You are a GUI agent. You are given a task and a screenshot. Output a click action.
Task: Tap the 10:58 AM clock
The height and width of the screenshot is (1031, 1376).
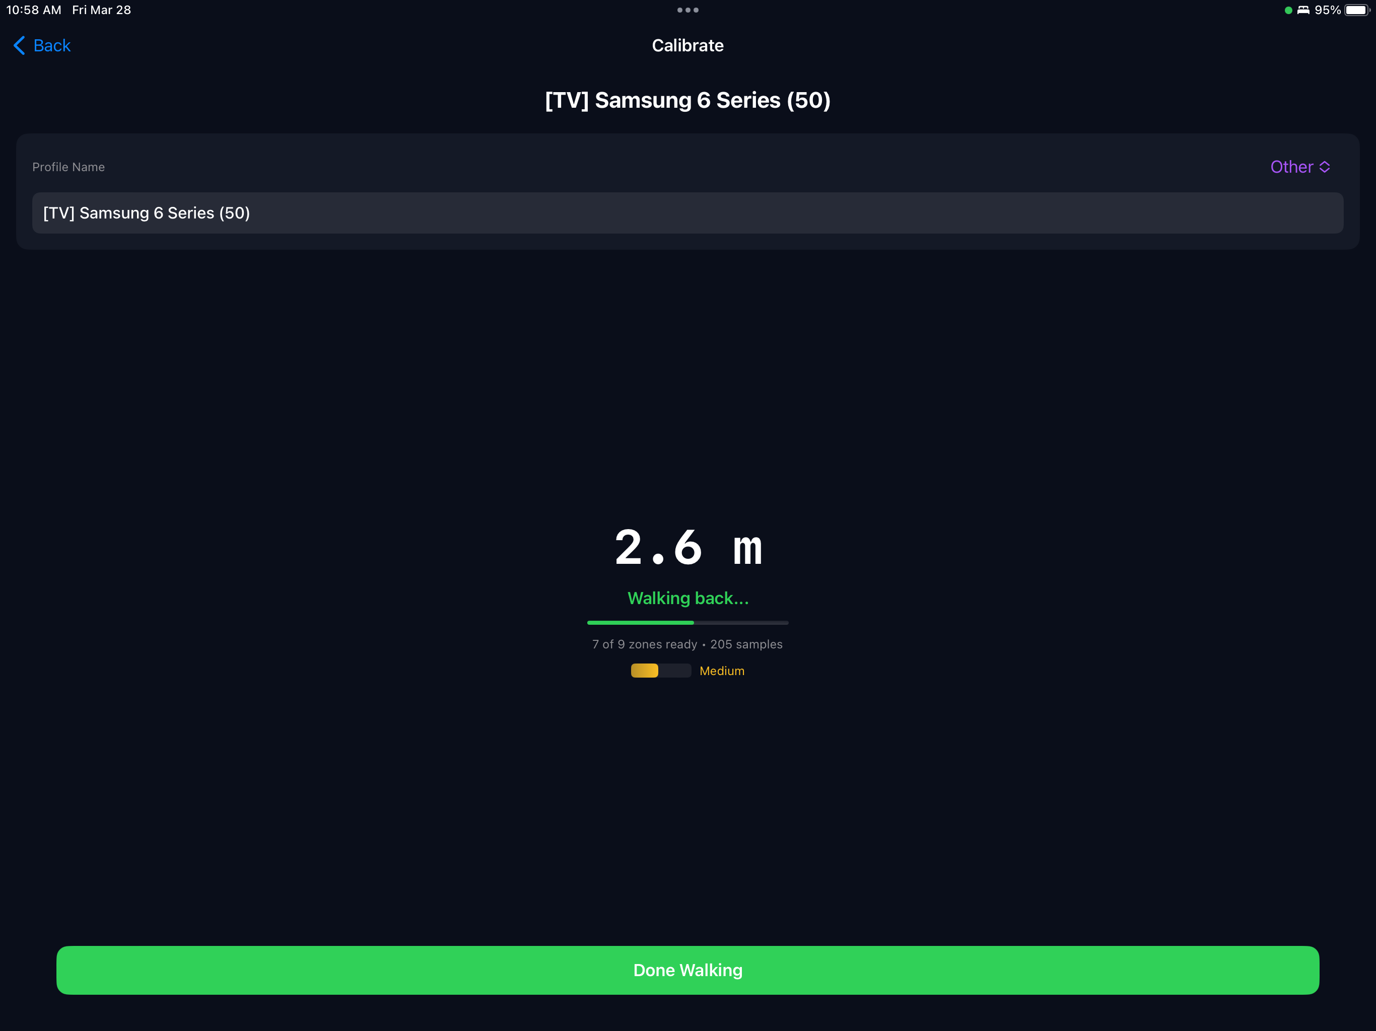34,10
